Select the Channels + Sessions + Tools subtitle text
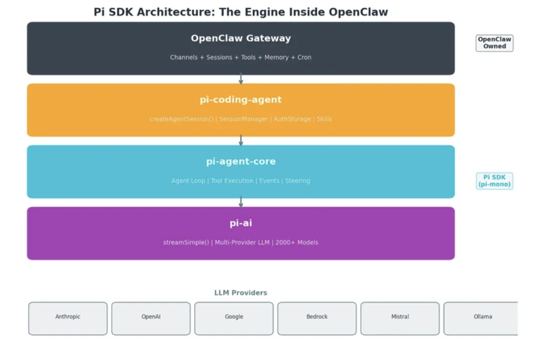Image resolution: width=540 pixels, height=345 pixels. 241,58
